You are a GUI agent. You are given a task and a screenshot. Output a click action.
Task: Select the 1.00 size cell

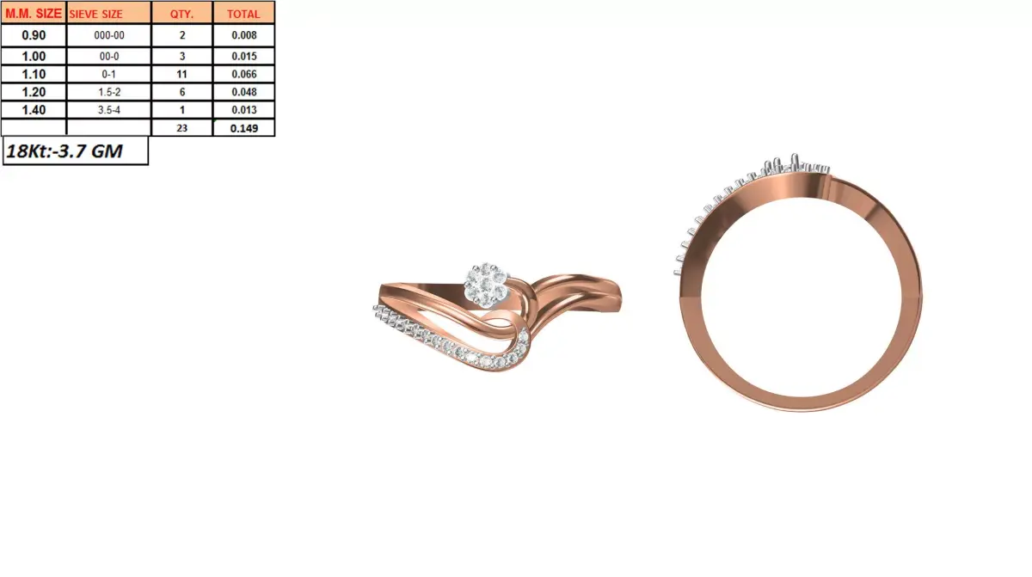[33, 55]
